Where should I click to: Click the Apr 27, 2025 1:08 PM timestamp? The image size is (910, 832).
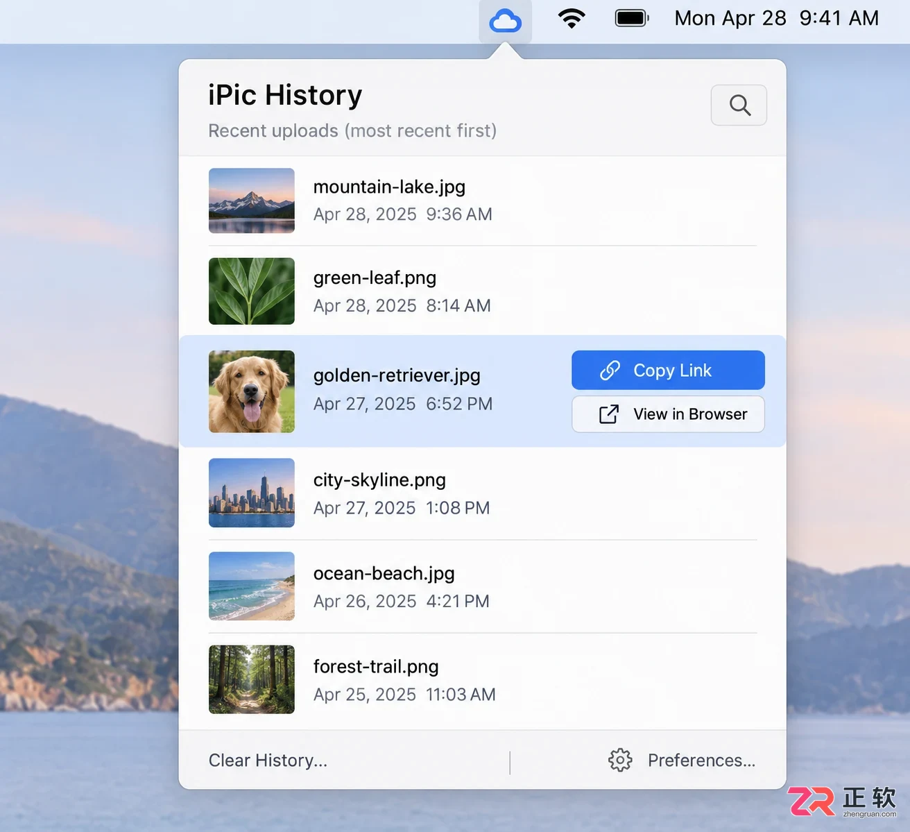[401, 508]
